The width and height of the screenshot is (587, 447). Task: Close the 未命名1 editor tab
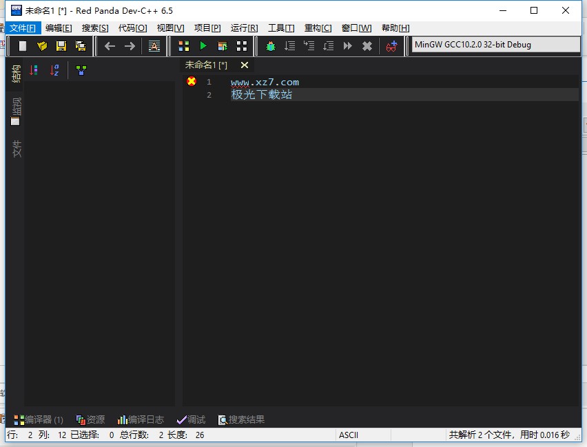[245, 65]
